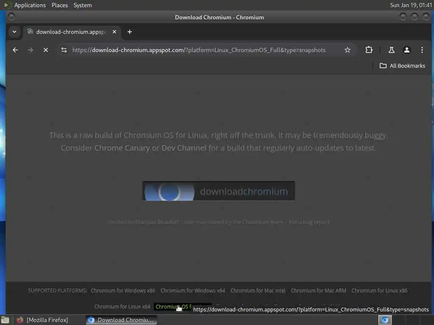Screen dimensions: 434x325
Task: Click the downloadchromium download button
Action: [218, 191]
